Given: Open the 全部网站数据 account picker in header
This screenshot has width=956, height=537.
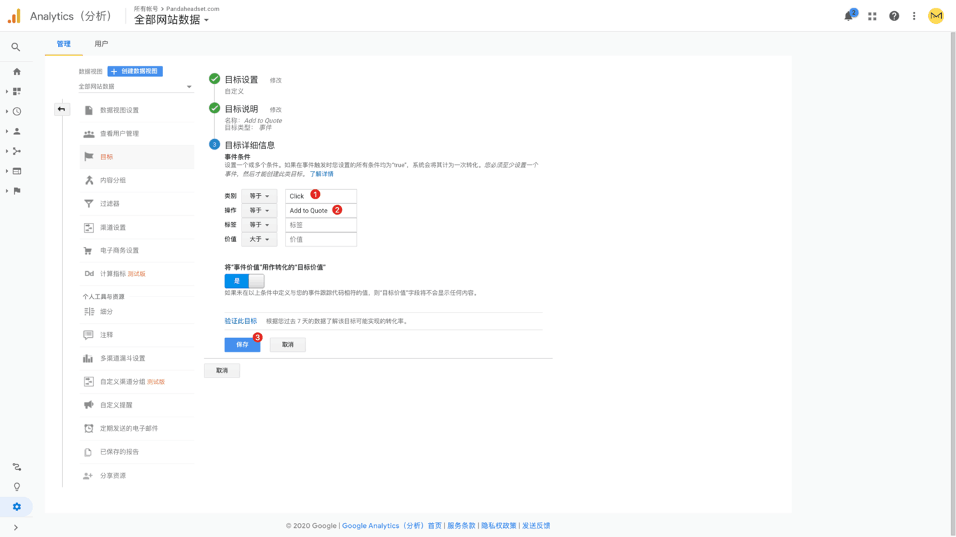Looking at the screenshot, I should [171, 20].
